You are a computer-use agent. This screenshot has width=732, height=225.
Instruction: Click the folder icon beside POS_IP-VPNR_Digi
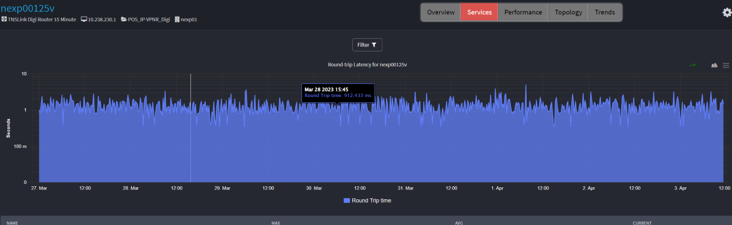pos(124,19)
